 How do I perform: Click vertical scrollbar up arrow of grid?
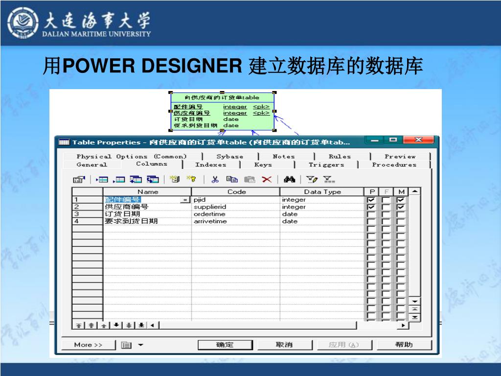415,191
